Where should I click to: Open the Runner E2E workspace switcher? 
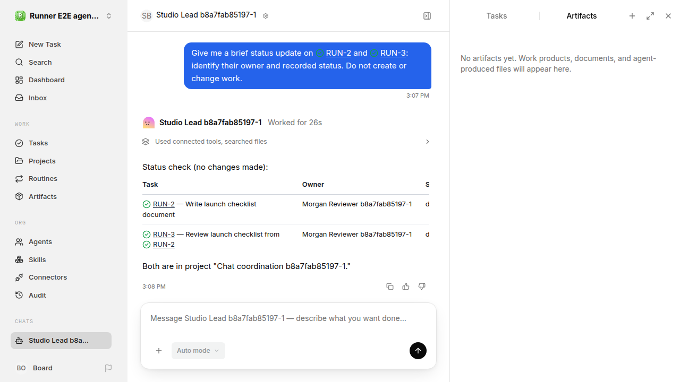[x=64, y=16]
